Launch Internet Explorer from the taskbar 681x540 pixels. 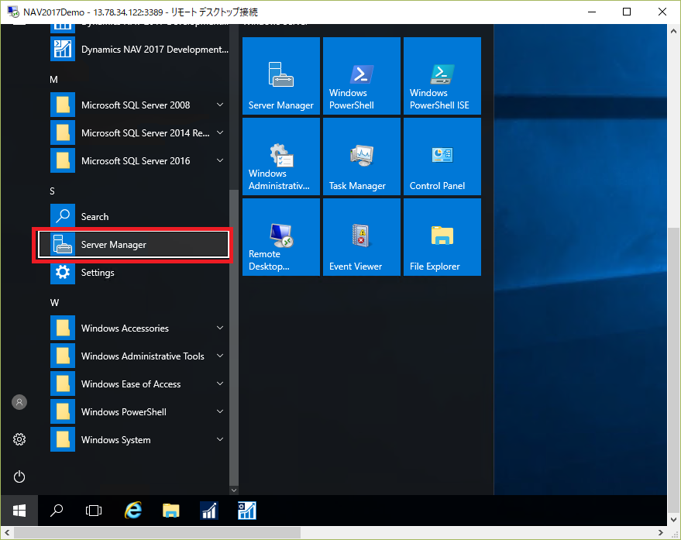(133, 511)
